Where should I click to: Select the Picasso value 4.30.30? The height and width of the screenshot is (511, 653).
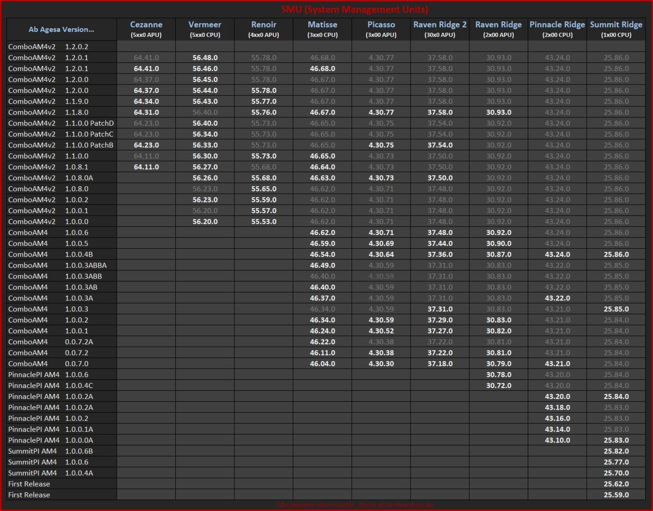coord(381,364)
